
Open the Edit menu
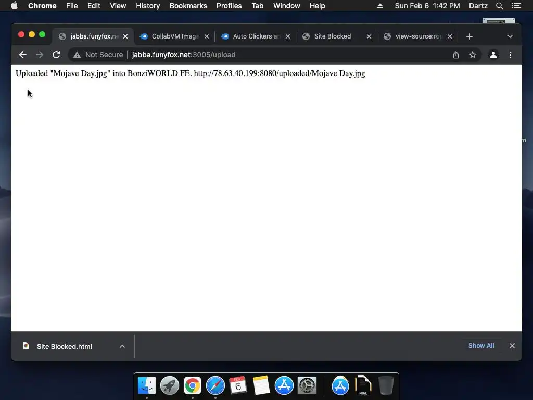[94, 6]
